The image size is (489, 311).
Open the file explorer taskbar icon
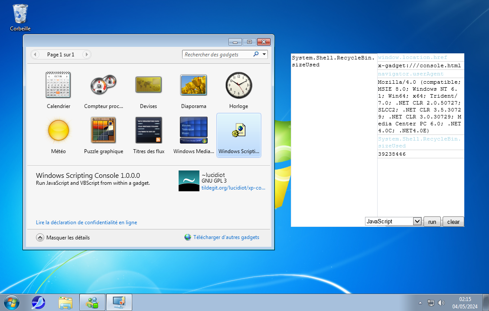coord(65,303)
